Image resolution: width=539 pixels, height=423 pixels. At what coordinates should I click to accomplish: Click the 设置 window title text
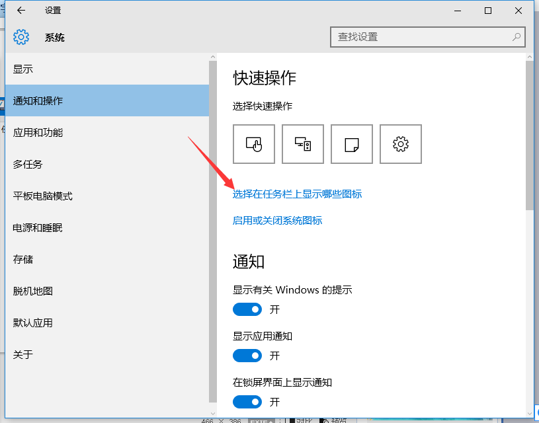pos(53,11)
